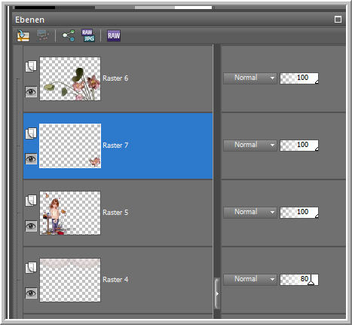Click the layer-link icon on Raster 7
352x325 pixels.
click(31, 133)
